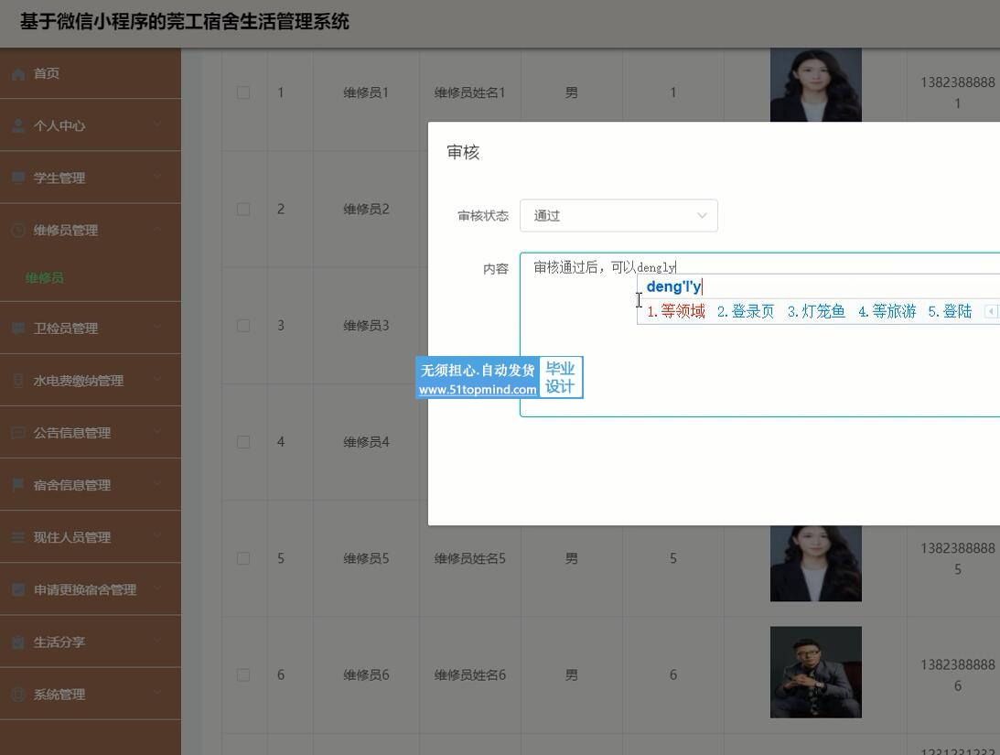This screenshot has height=755, width=1000.
Task: Open 现住人员管理 menu item
Action: click(x=72, y=537)
